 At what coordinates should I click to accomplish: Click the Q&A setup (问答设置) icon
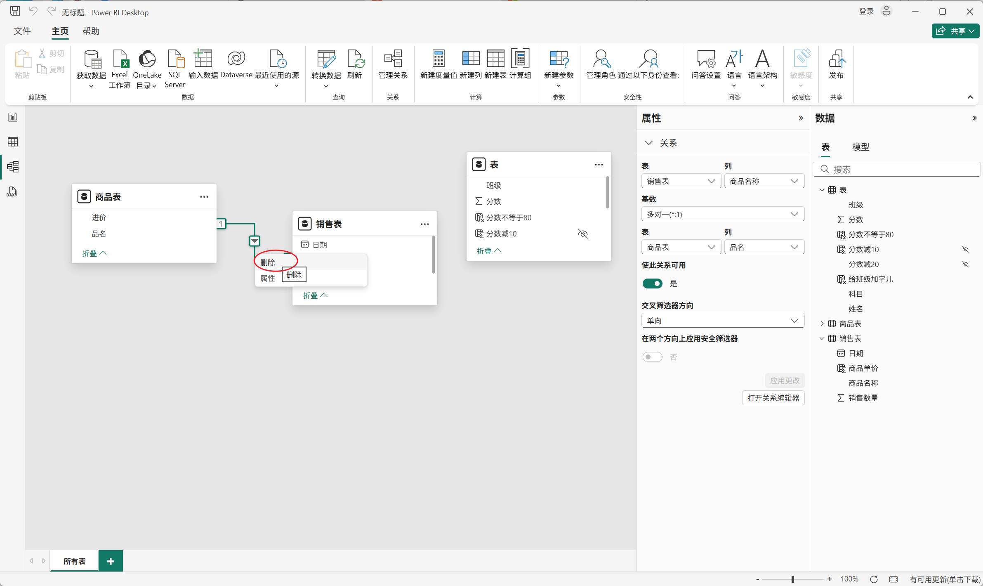(x=706, y=60)
